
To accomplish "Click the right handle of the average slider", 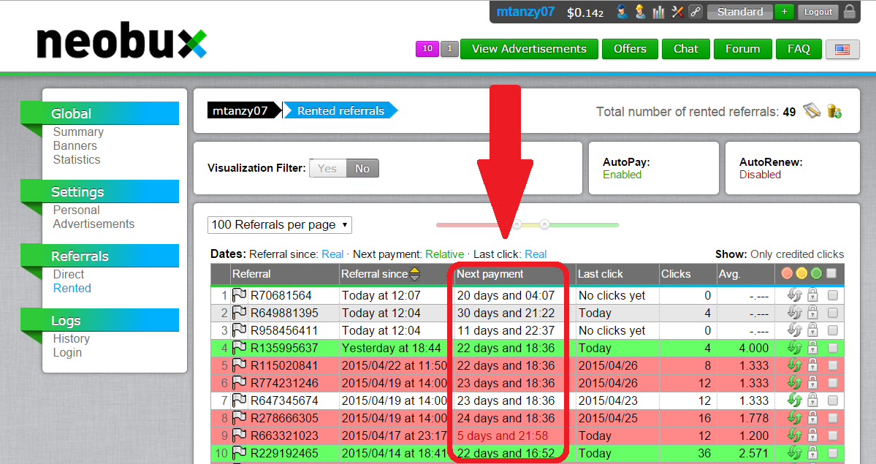I will coord(544,225).
